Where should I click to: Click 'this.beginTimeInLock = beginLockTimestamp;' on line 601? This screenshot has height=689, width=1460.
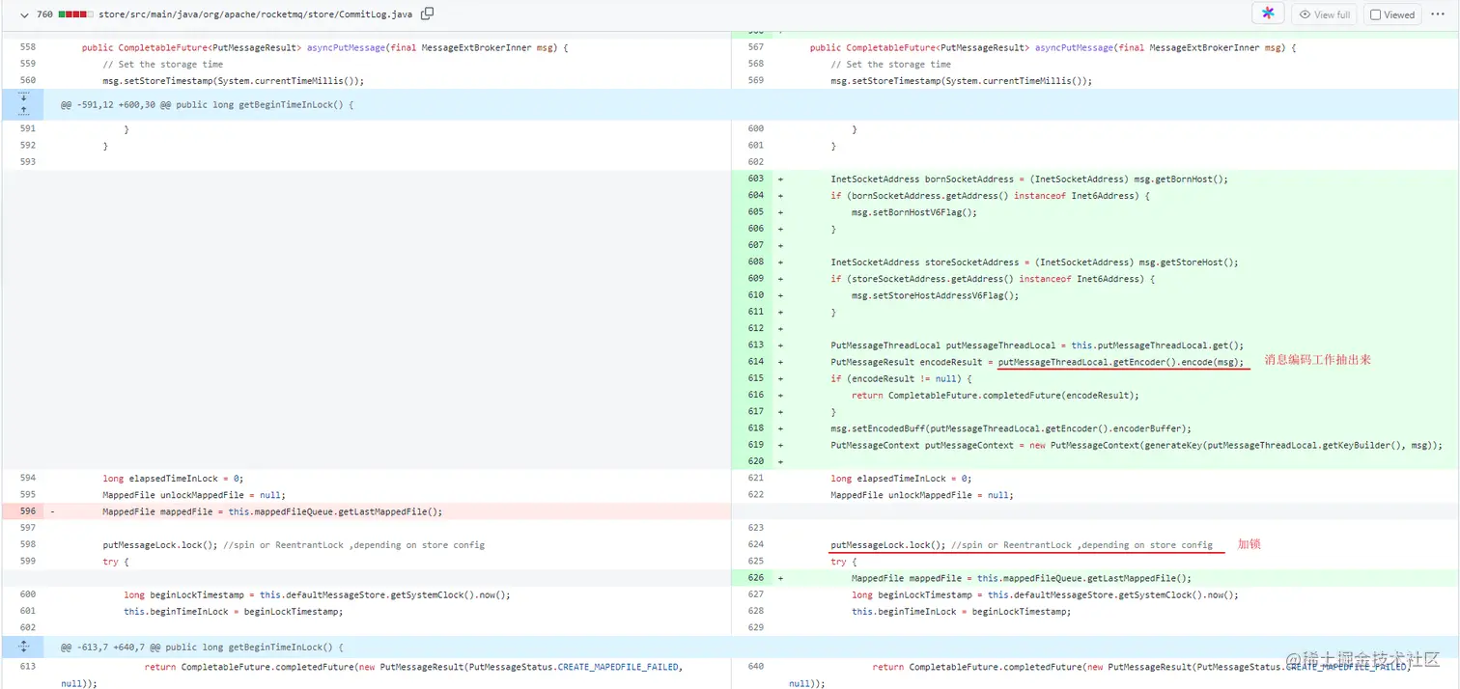(233, 611)
